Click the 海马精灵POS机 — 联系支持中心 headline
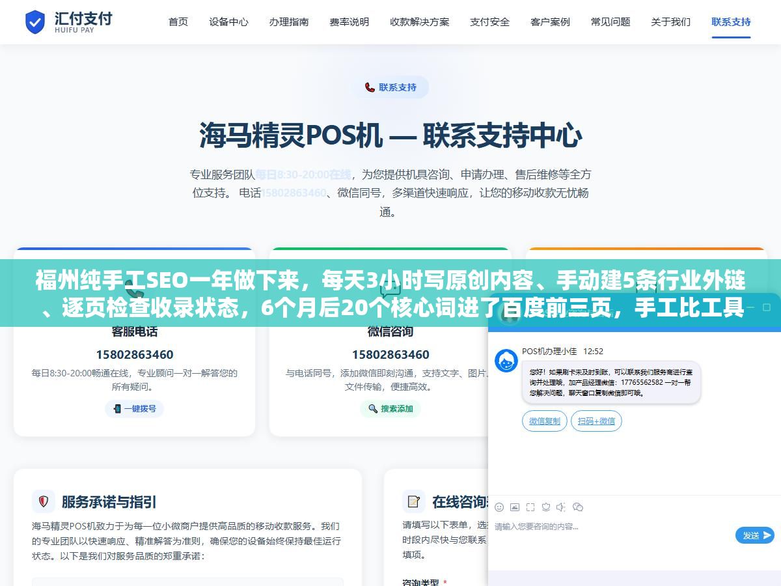This screenshot has height=586, width=781. 390,136
